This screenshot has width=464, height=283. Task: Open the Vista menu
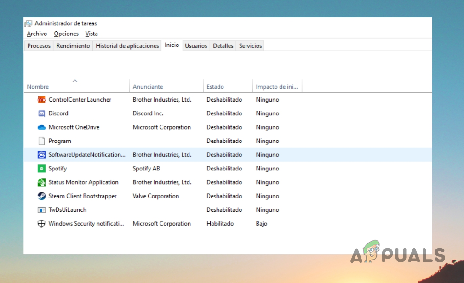[92, 34]
